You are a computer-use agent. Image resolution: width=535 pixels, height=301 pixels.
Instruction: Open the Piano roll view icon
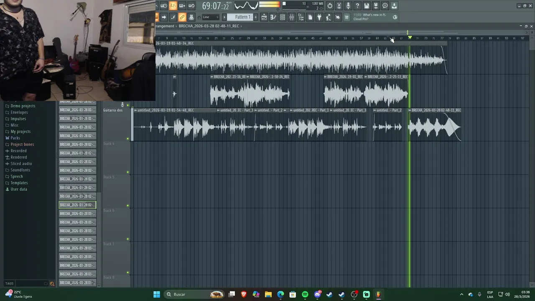click(273, 17)
